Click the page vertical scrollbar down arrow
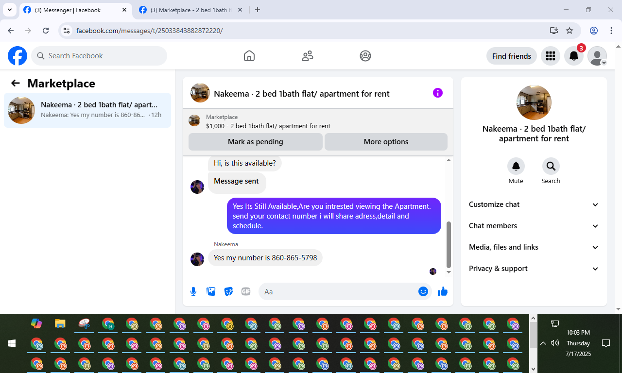This screenshot has height=373, width=622. [x=618, y=309]
